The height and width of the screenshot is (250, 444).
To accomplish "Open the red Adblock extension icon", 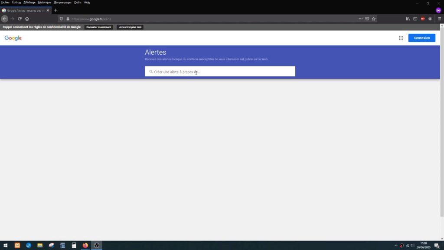I will coord(422,19).
